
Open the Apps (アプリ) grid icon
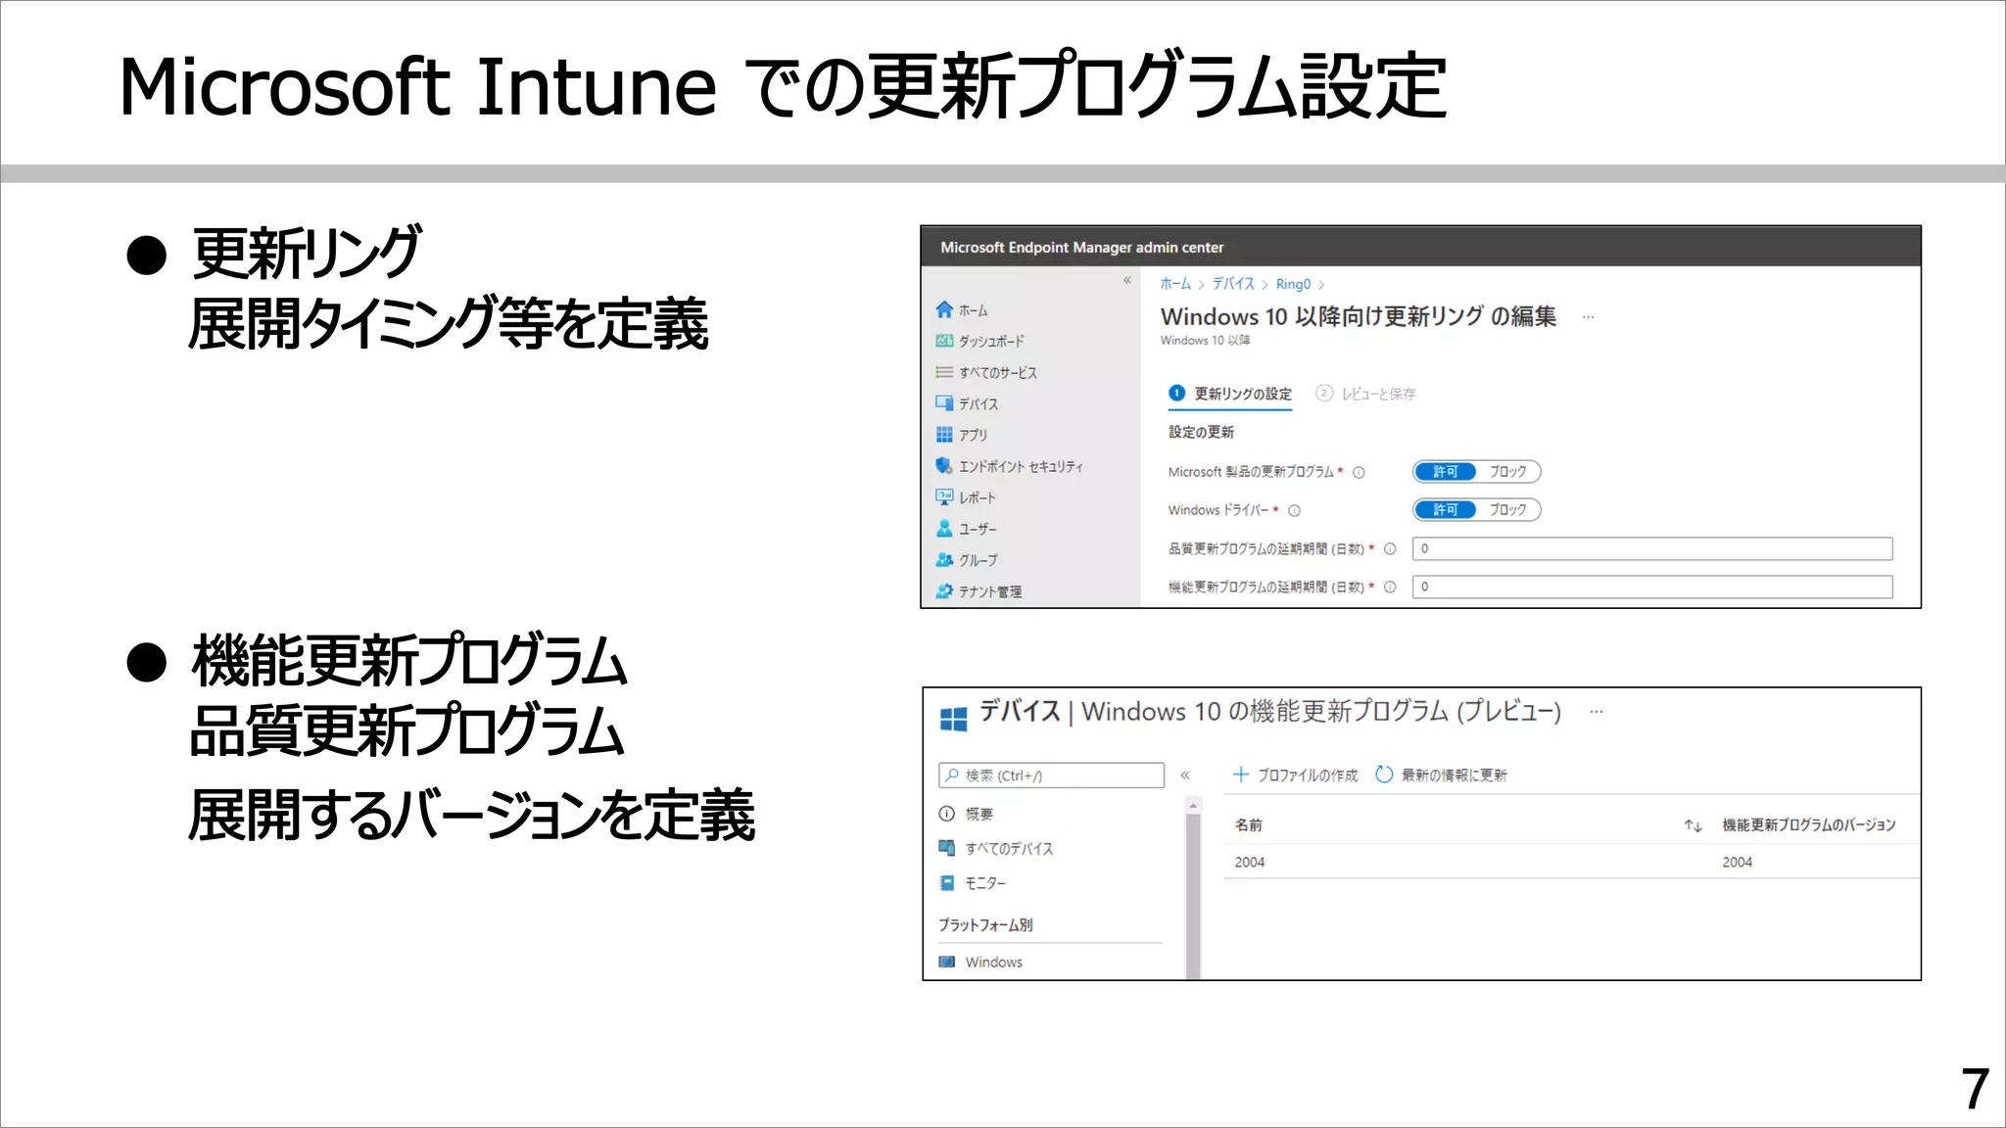[944, 435]
